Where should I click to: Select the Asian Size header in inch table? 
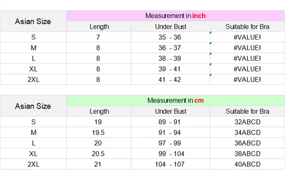click(33, 21)
